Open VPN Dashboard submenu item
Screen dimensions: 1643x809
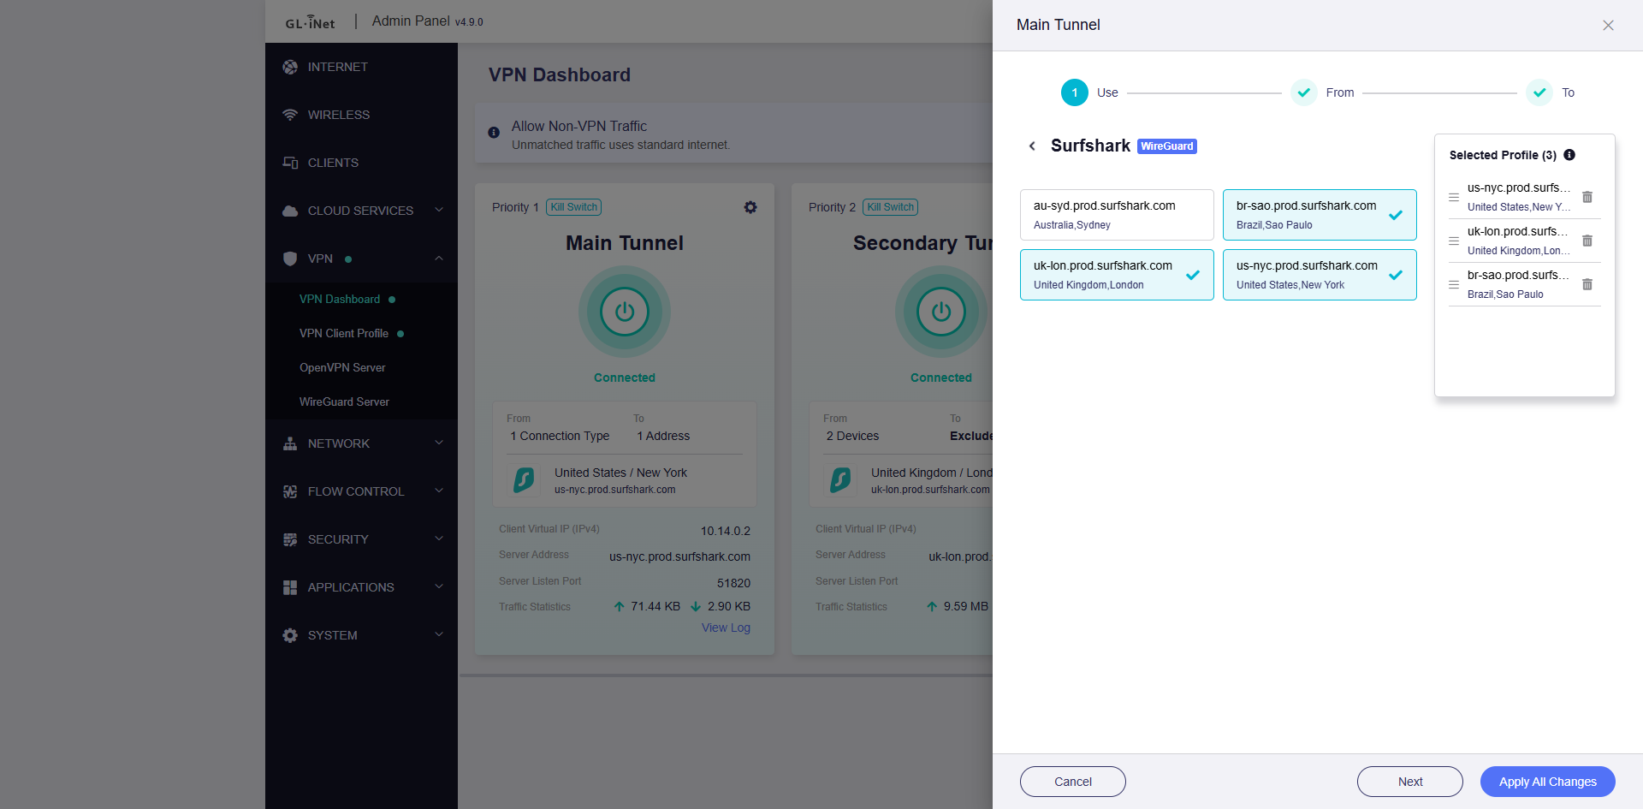[x=361, y=299]
